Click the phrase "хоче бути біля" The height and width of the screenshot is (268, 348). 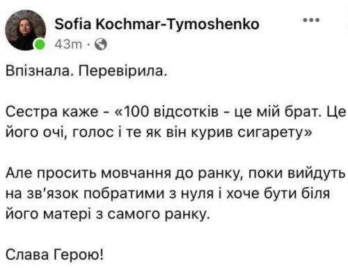pyautogui.click(x=278, y=194)
